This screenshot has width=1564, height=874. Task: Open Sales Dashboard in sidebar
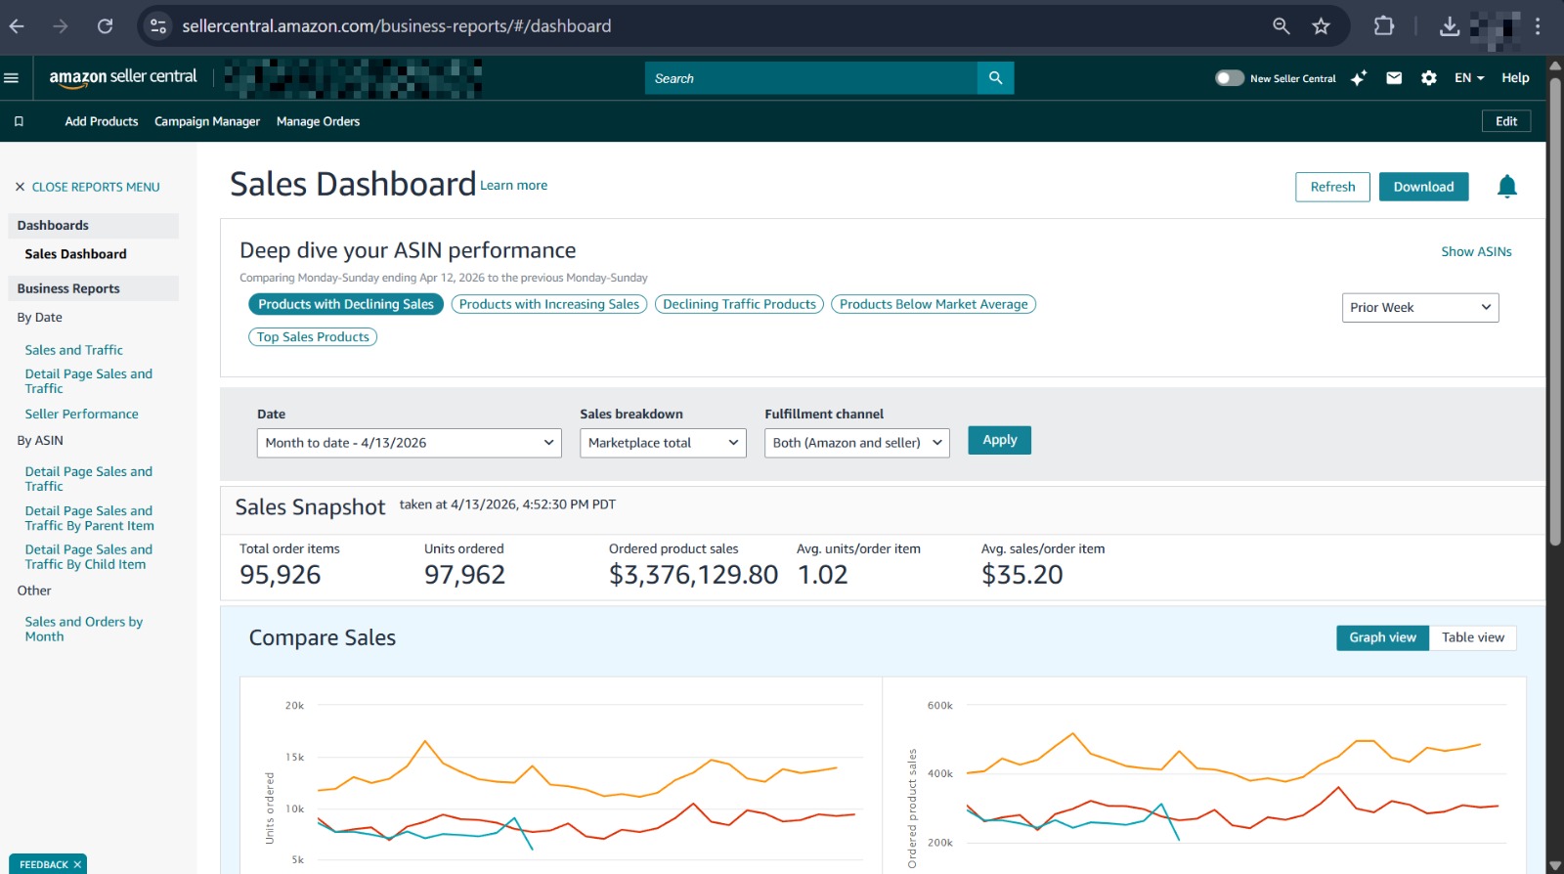tap(75, 254)
